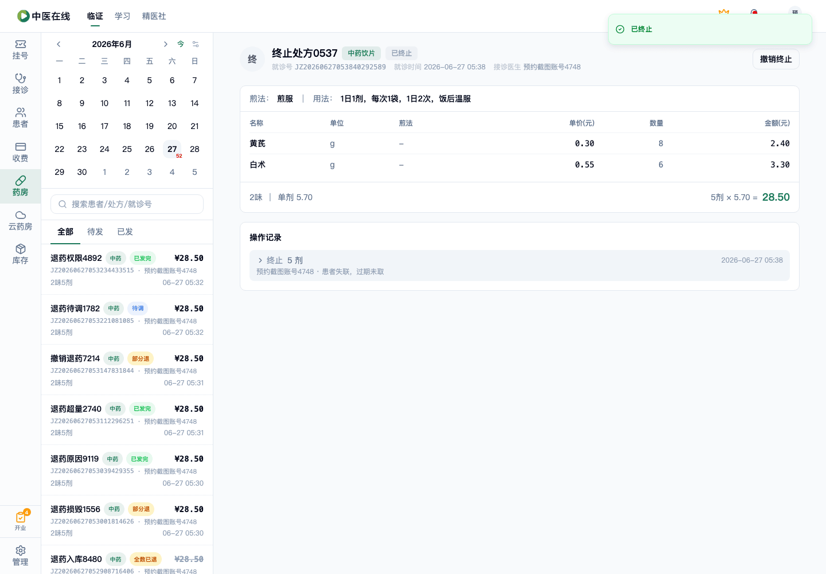Click the 开业 checklist icon with badge
The width and height of the screenshot is (826, 574).
(21, 520)
